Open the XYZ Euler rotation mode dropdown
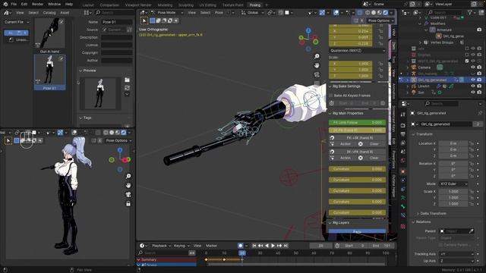This screenshot has width=486, height=273. [x=453, y=184]
